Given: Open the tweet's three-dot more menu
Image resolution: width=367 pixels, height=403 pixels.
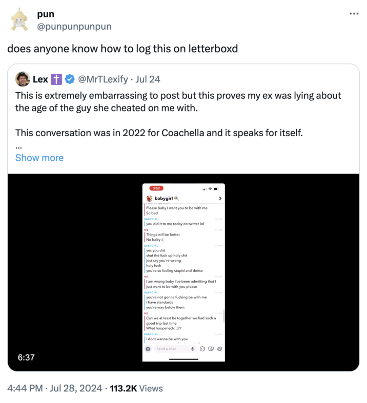Looking at the screenshot, I should click(354, 14).
